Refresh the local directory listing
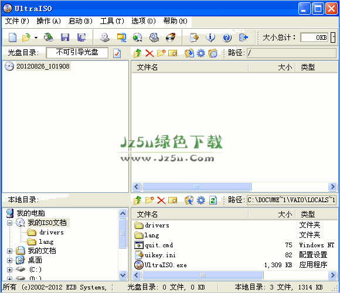 (x=213, y=200)
